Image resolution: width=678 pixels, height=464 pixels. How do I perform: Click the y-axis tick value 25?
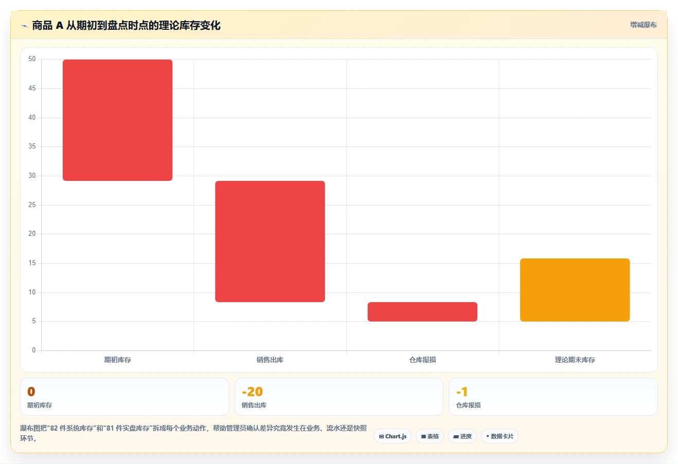point(32,205)
